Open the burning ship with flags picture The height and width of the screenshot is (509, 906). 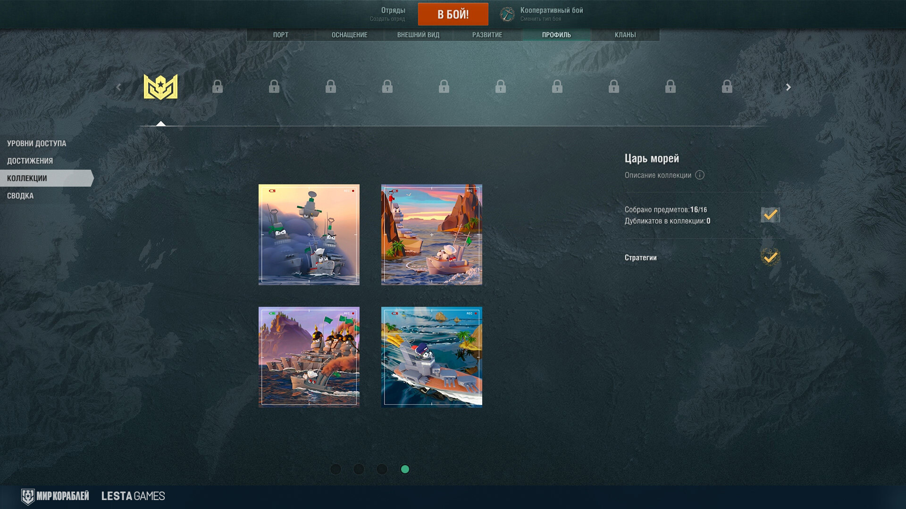(x=309, y=357)
